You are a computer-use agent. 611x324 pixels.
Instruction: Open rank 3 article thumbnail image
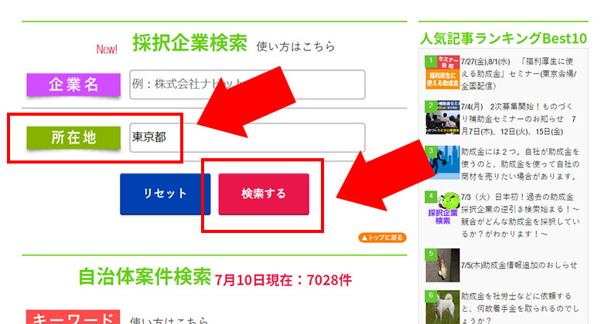pos(442,162)
